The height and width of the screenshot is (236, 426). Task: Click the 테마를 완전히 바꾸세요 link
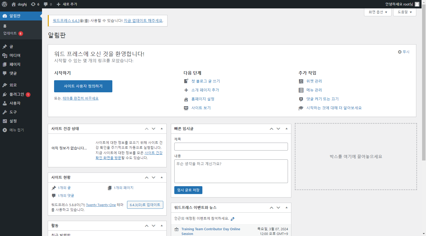coord(81,98)
